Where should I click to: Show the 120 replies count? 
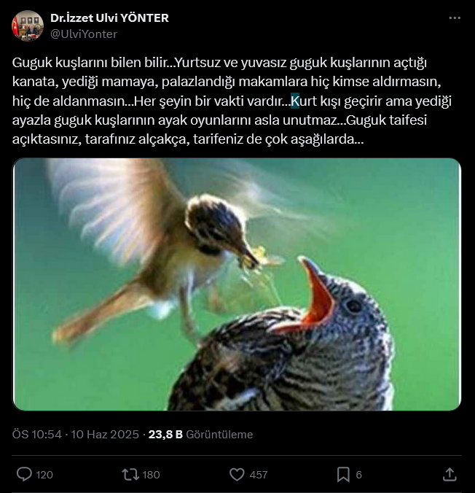pyautogui.click(x=44, y=475)
